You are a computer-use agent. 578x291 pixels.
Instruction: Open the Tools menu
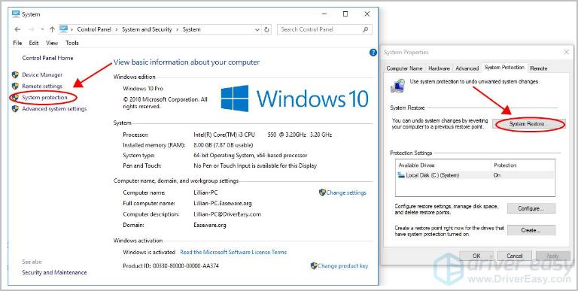[x=72, y=43]
